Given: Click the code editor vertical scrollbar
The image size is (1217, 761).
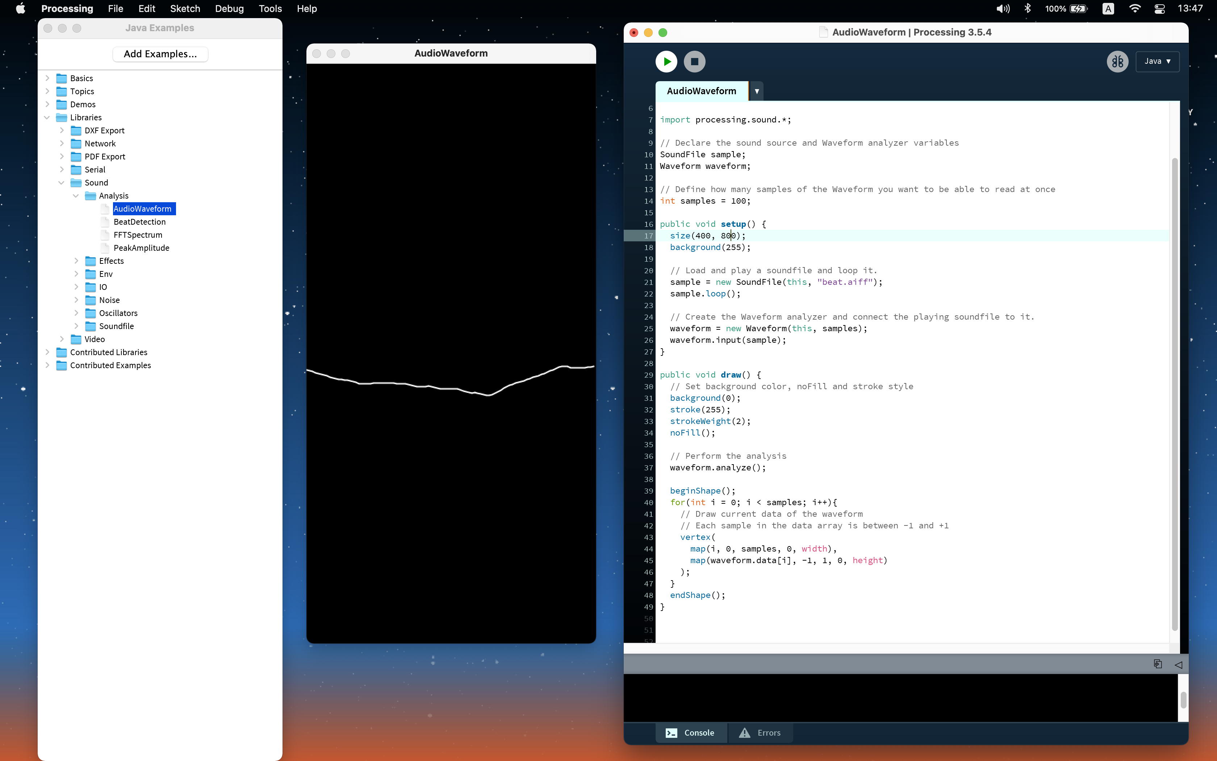Looking at the screenshot, I should tap(1175, 392).
